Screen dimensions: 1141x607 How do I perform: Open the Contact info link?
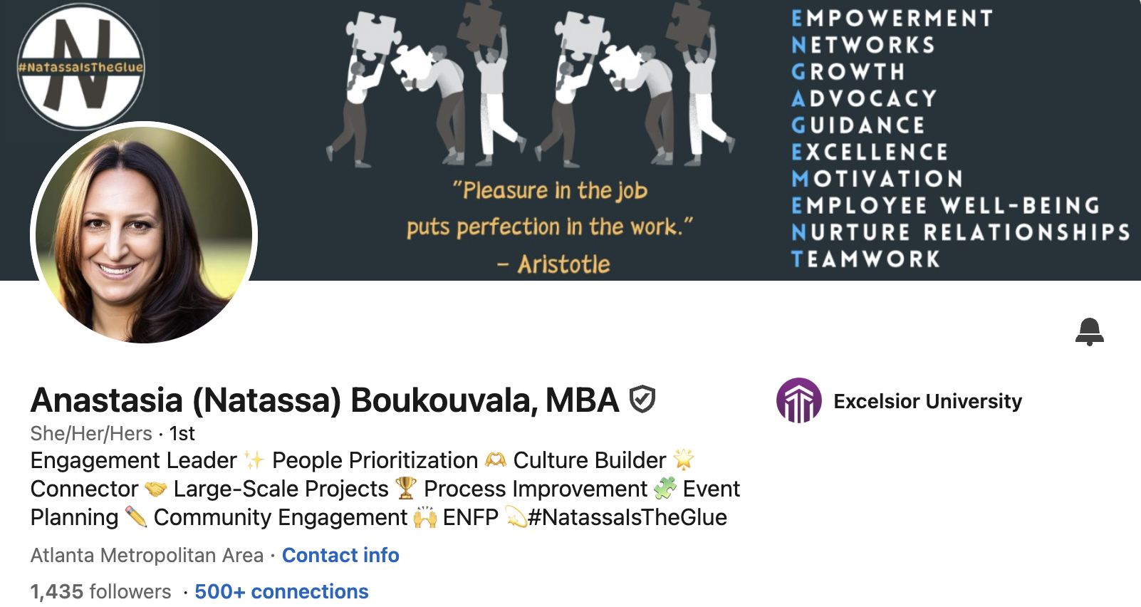point(340,555)
